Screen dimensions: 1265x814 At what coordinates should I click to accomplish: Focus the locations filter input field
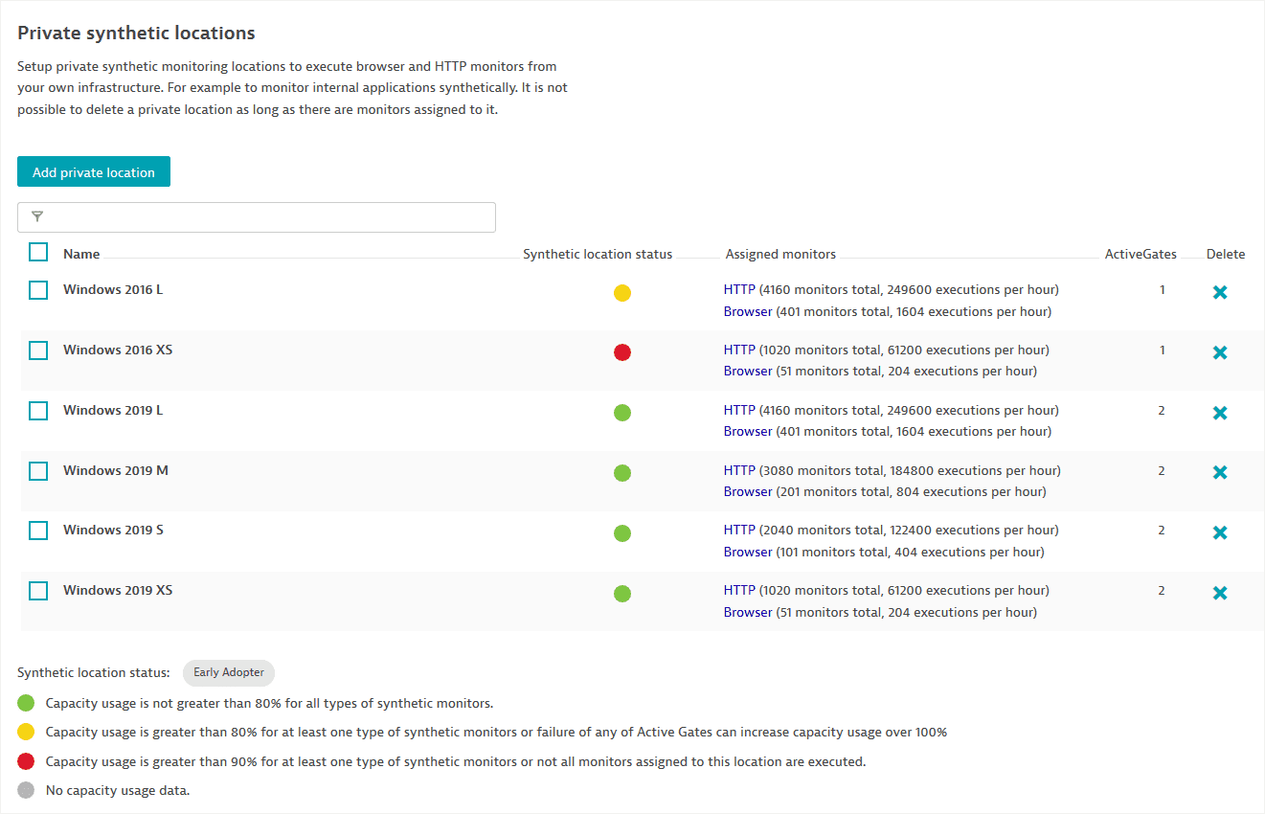pos(257,217)
